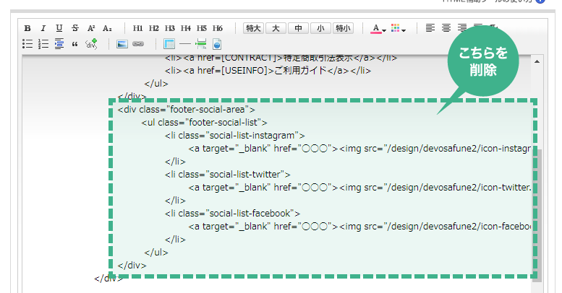Insert an image
The image size is (562, 293).
point(122,44)
